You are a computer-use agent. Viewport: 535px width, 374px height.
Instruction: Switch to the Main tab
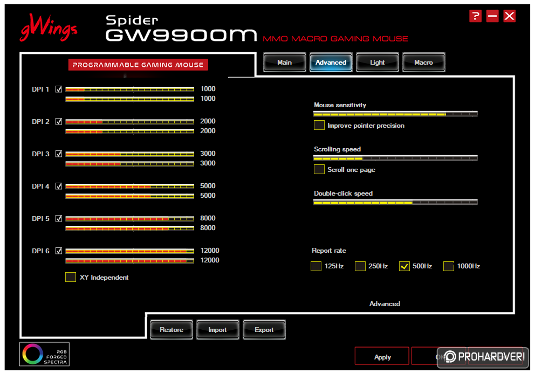[285, 63]
